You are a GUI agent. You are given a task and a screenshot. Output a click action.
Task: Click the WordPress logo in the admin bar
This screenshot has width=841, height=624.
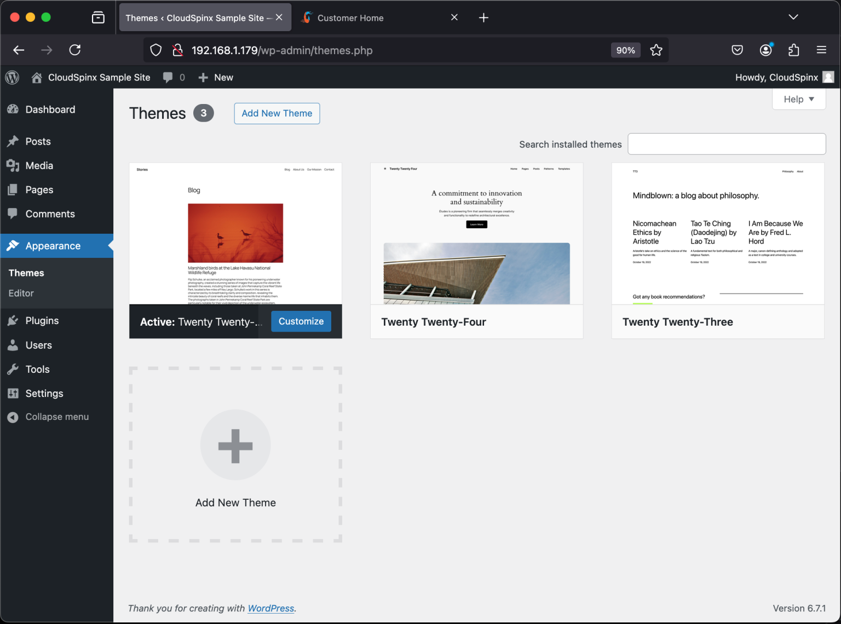pos(12,77)
